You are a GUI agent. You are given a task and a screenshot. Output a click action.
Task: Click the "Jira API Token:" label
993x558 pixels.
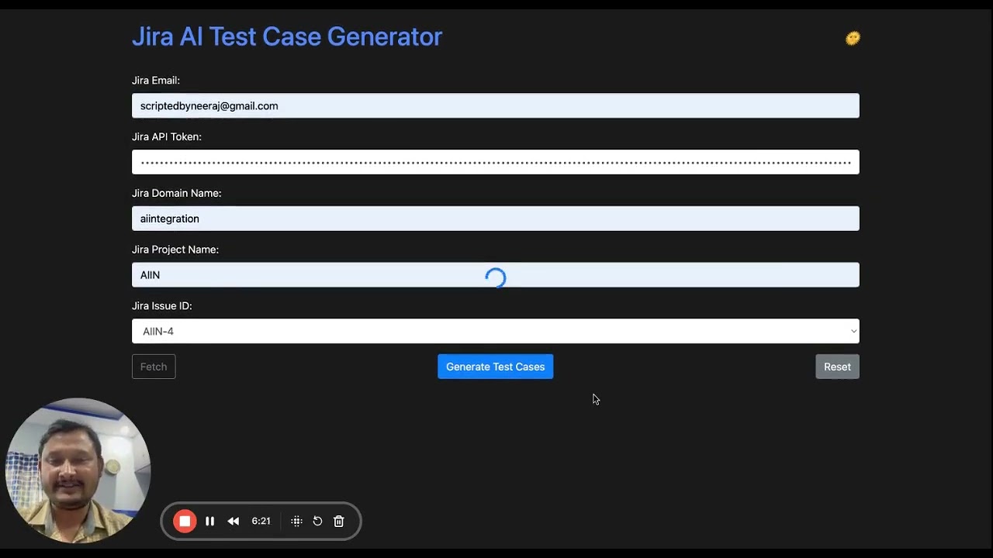[x=167, y=137]
